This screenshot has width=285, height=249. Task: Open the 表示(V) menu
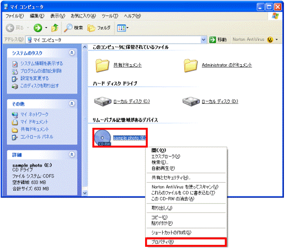pyautogui.click(x=58, y=16)
